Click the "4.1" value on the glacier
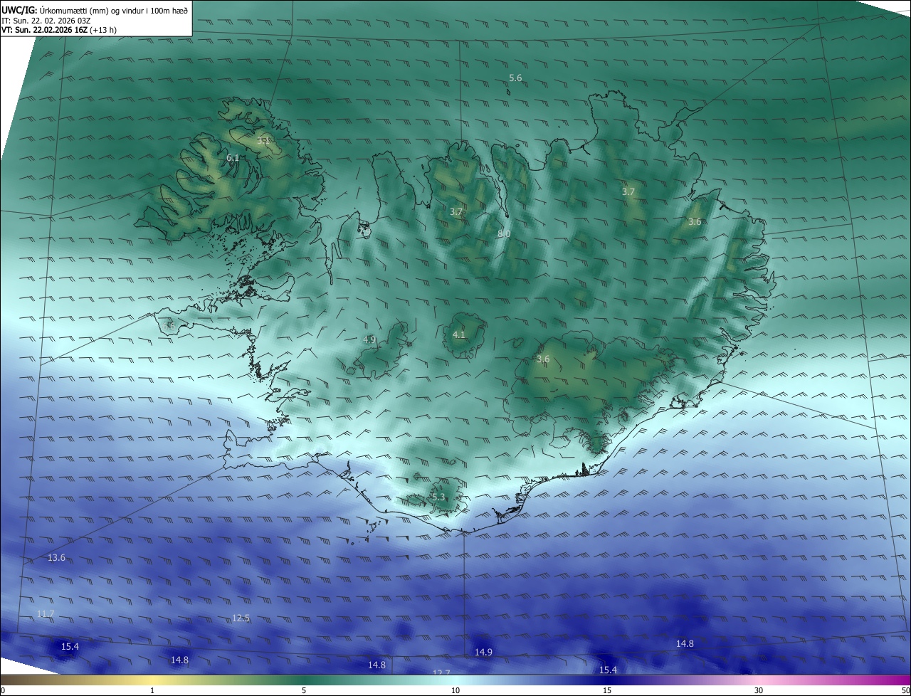This screenshot has height=696, width=911. coord(459,334)
